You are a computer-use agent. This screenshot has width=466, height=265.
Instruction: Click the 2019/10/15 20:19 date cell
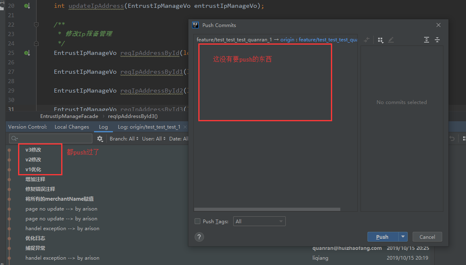point(407,258)
